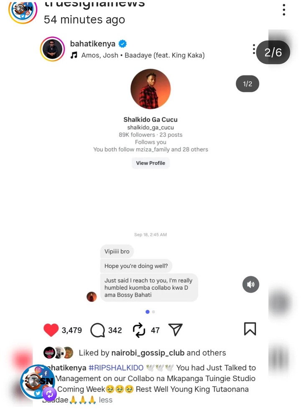Collapse caption using the less link
301x413 pixels.
pos(105,400)
